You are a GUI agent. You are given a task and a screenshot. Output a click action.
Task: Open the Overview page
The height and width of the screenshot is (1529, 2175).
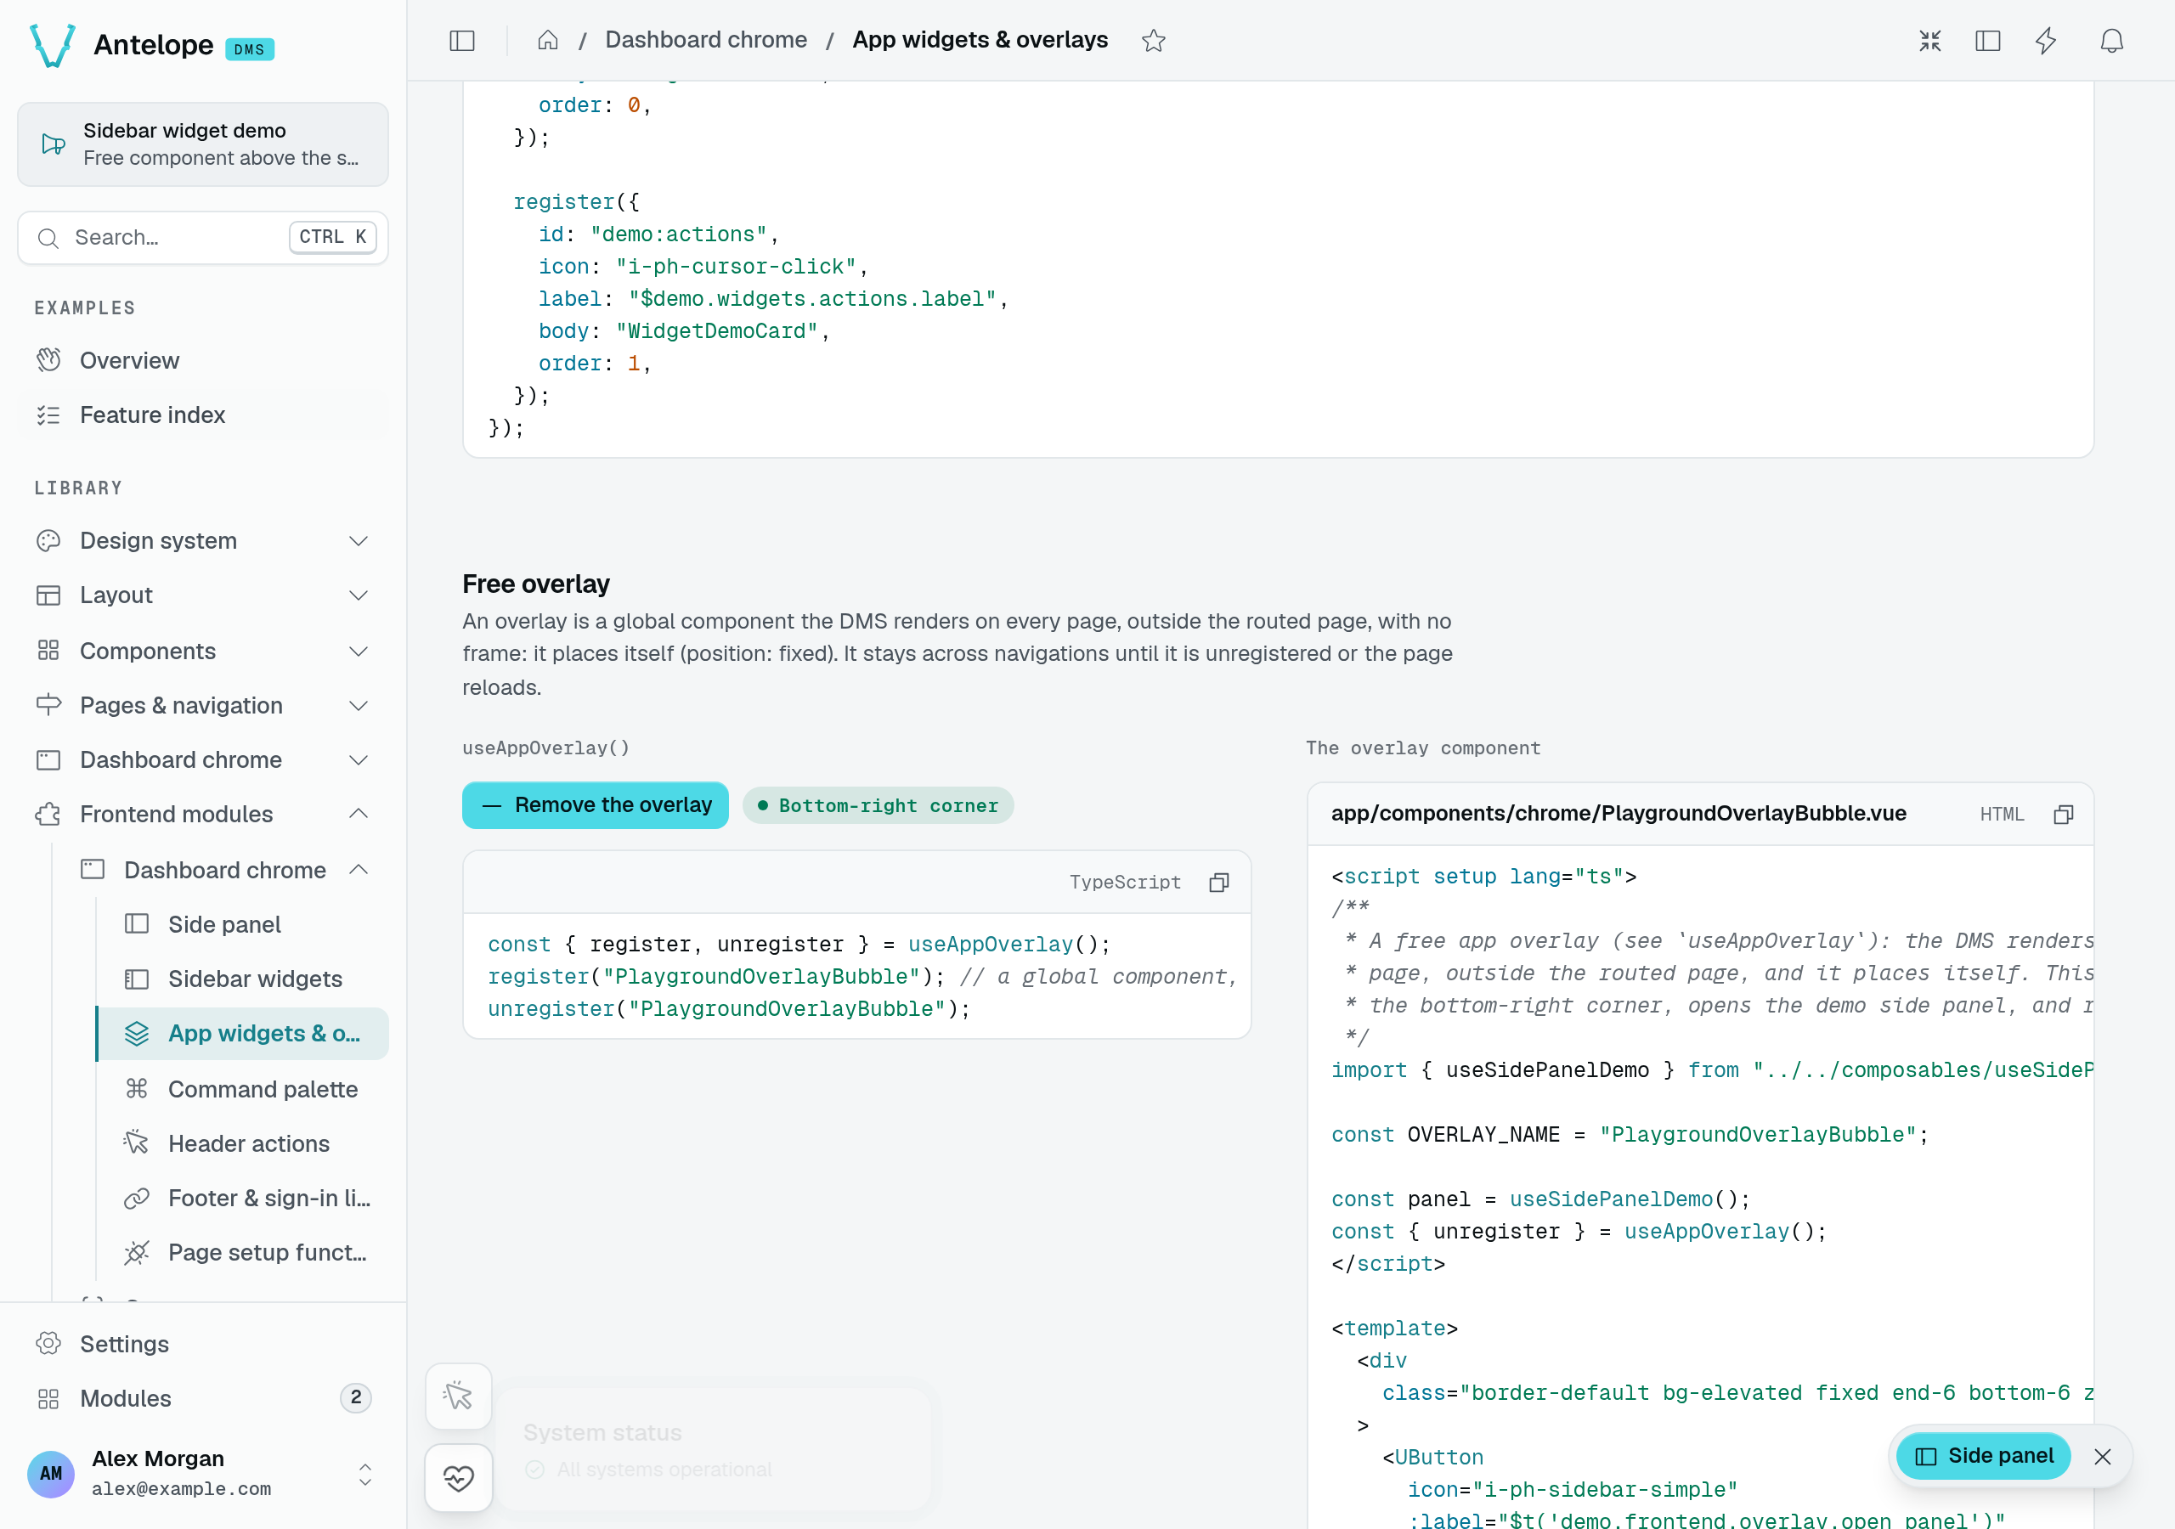[x=203, y=360]
